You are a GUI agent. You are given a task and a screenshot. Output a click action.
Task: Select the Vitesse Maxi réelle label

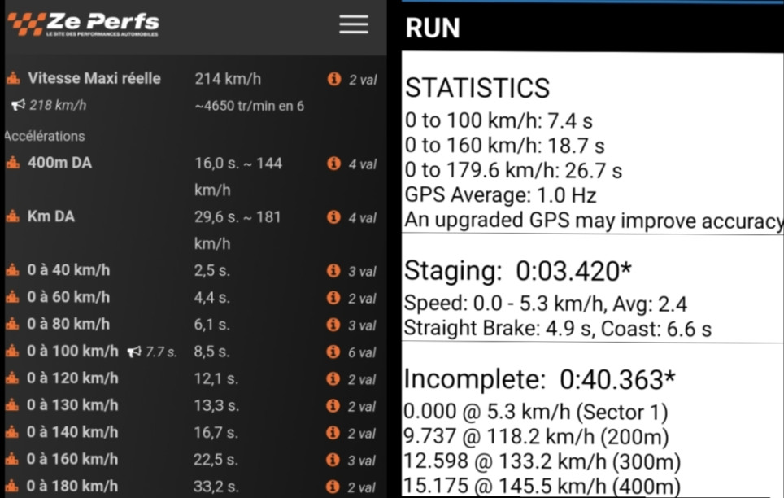tap(94, 79)
